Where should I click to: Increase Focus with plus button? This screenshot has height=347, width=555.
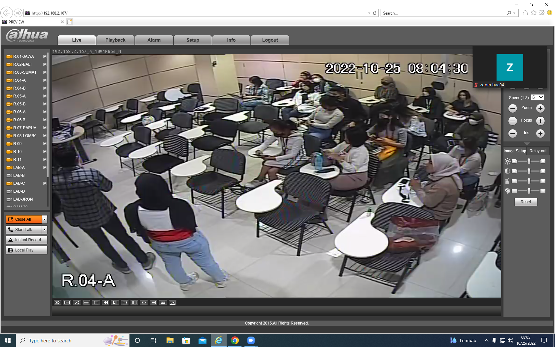coord(540,121)
